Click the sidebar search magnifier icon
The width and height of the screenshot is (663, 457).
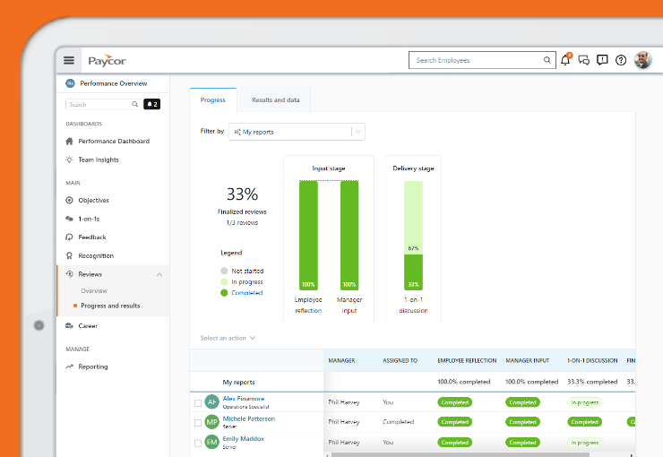pos(135,104)
